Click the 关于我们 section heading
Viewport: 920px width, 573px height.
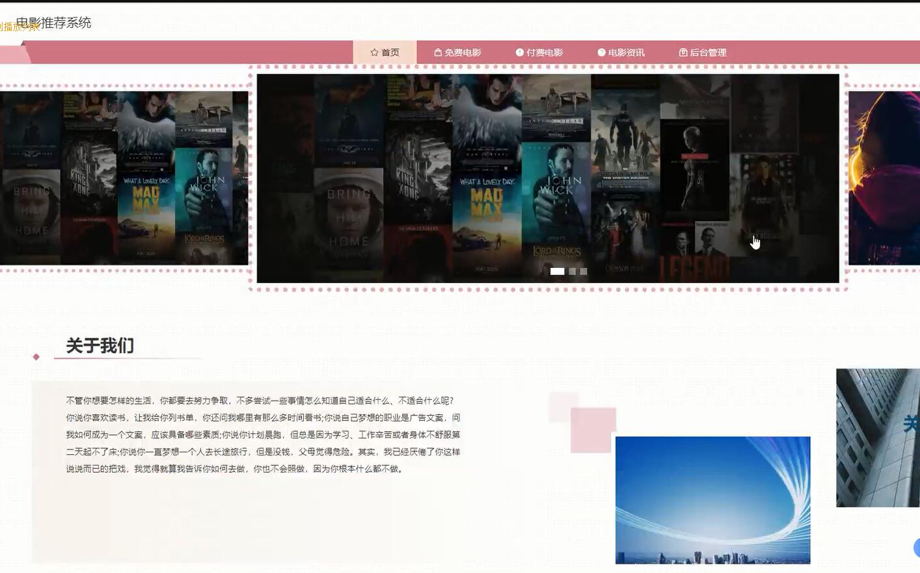pos(100,345)
